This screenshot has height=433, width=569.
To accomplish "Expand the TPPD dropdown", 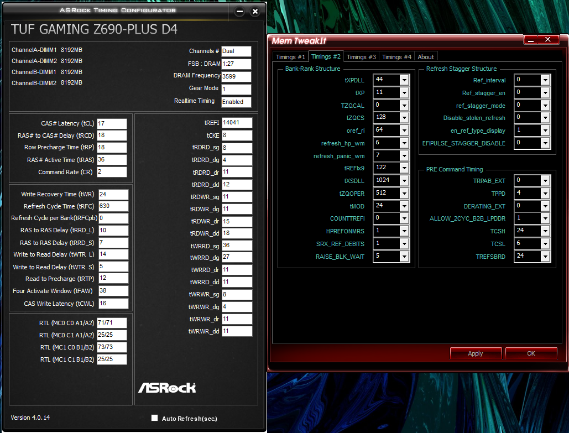I will pos(545,194).
